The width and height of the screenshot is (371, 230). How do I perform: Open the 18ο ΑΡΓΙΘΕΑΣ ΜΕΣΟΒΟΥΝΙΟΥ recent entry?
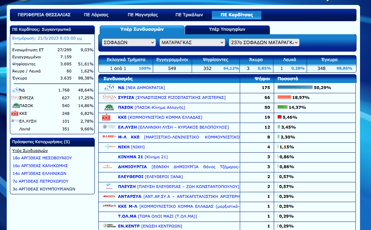tap(42, 158)
